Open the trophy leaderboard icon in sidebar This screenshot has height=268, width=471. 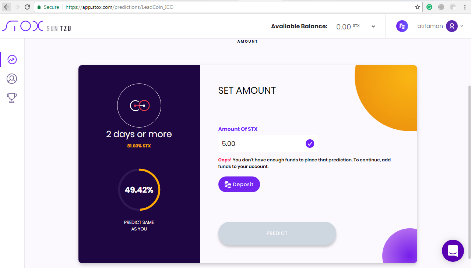12,98
